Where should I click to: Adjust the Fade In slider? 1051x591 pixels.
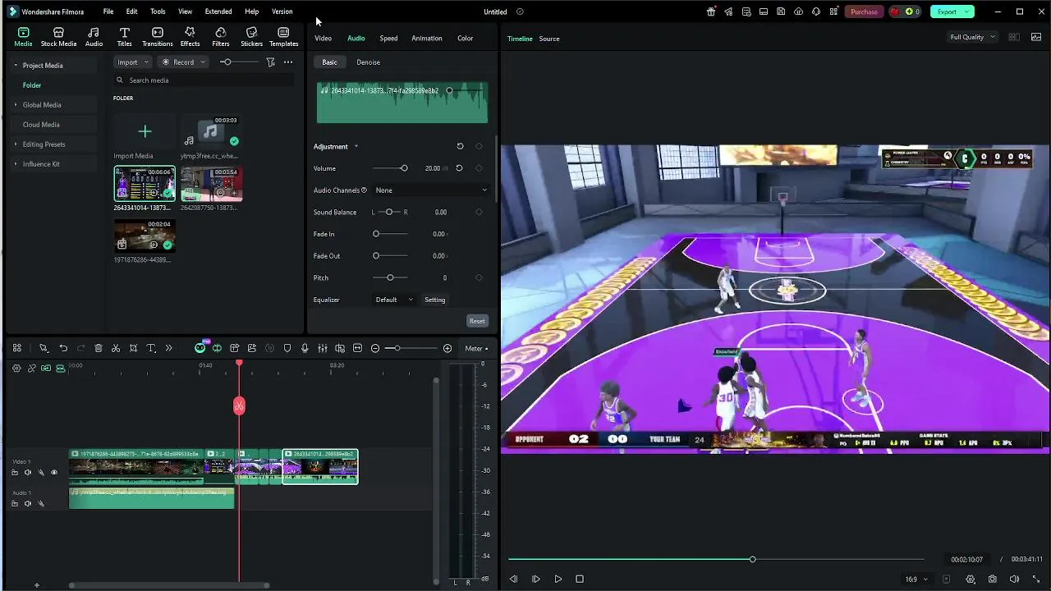click(x=390, y=234)
